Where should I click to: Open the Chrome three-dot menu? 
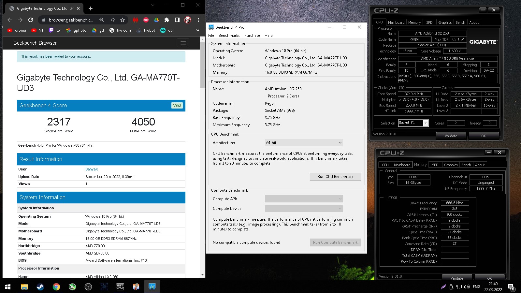click(x=198, y=20)
